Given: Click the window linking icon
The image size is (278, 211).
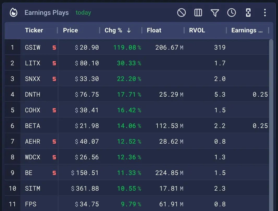Looking at the screenshot, I should [248, 12].
